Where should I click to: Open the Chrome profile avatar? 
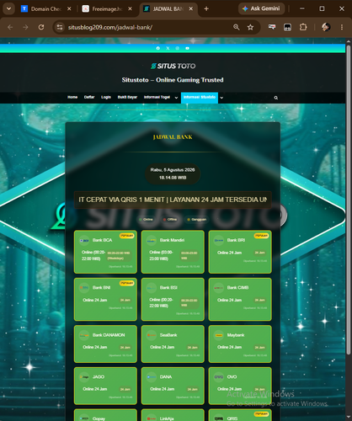click(x=326, y=27)
